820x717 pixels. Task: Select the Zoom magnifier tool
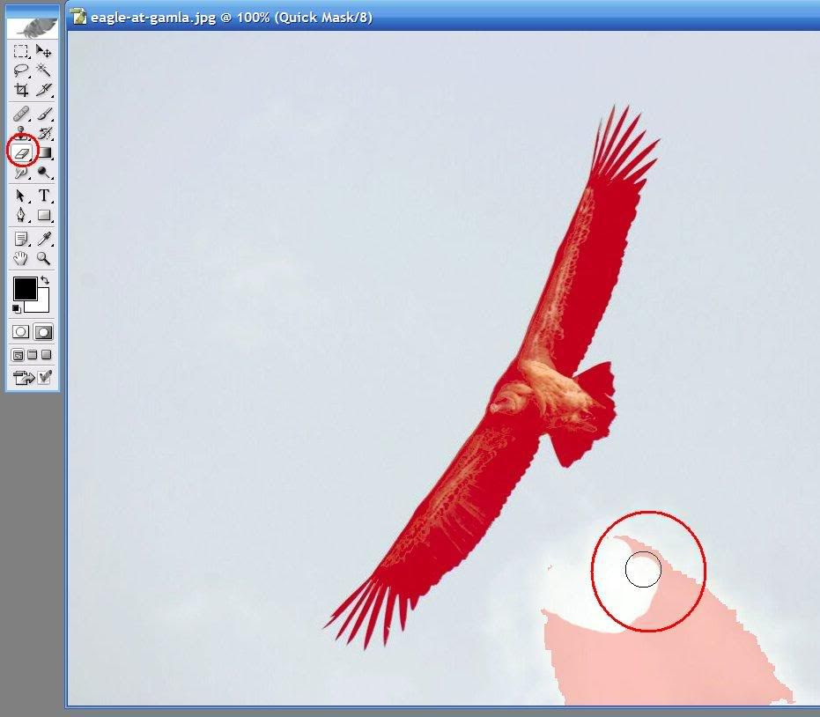tap(44, 258)
